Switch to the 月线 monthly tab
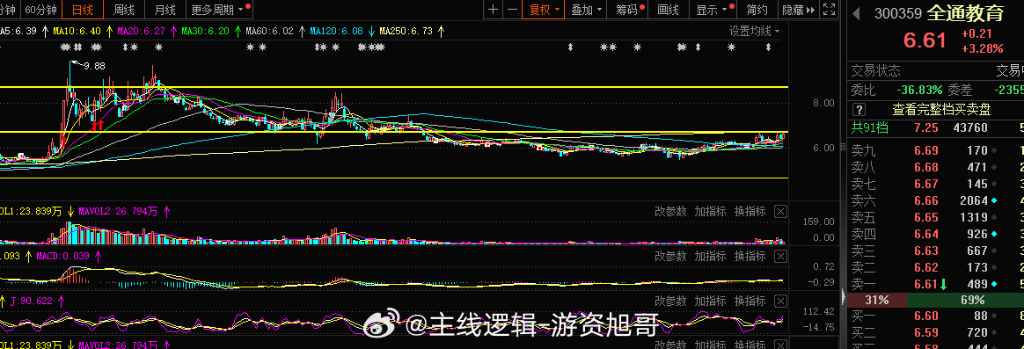 [x=165, y=10]
